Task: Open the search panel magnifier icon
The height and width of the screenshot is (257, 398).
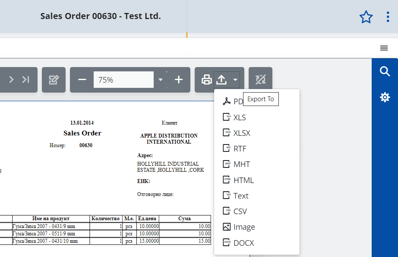Action: point(385,71)
